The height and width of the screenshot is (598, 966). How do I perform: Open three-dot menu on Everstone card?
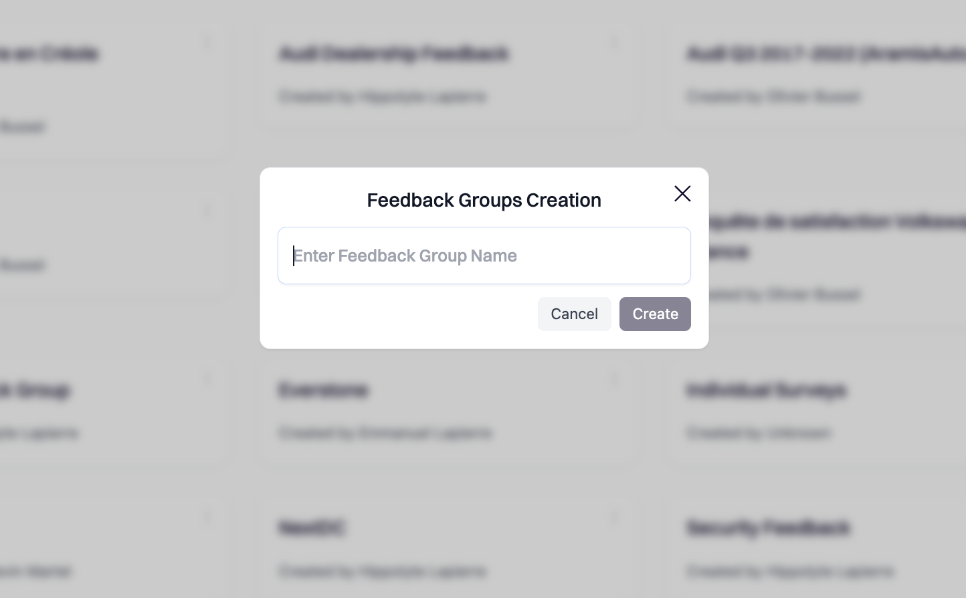[x=614, y=379]
